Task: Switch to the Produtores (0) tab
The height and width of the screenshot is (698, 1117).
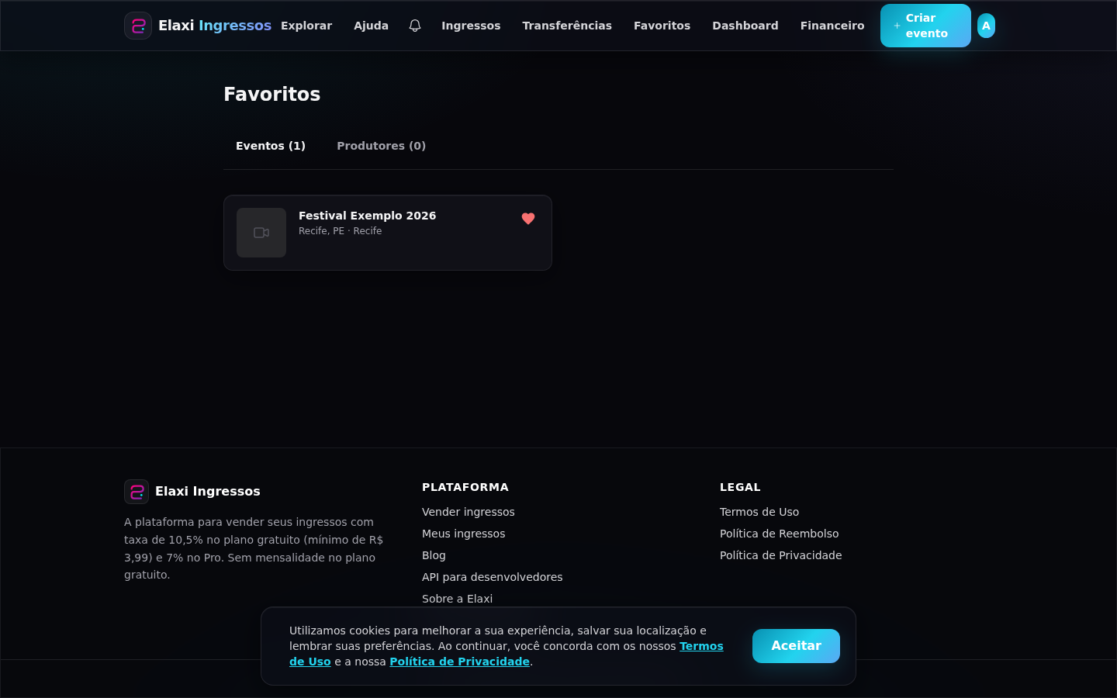Action: point(381,146)
